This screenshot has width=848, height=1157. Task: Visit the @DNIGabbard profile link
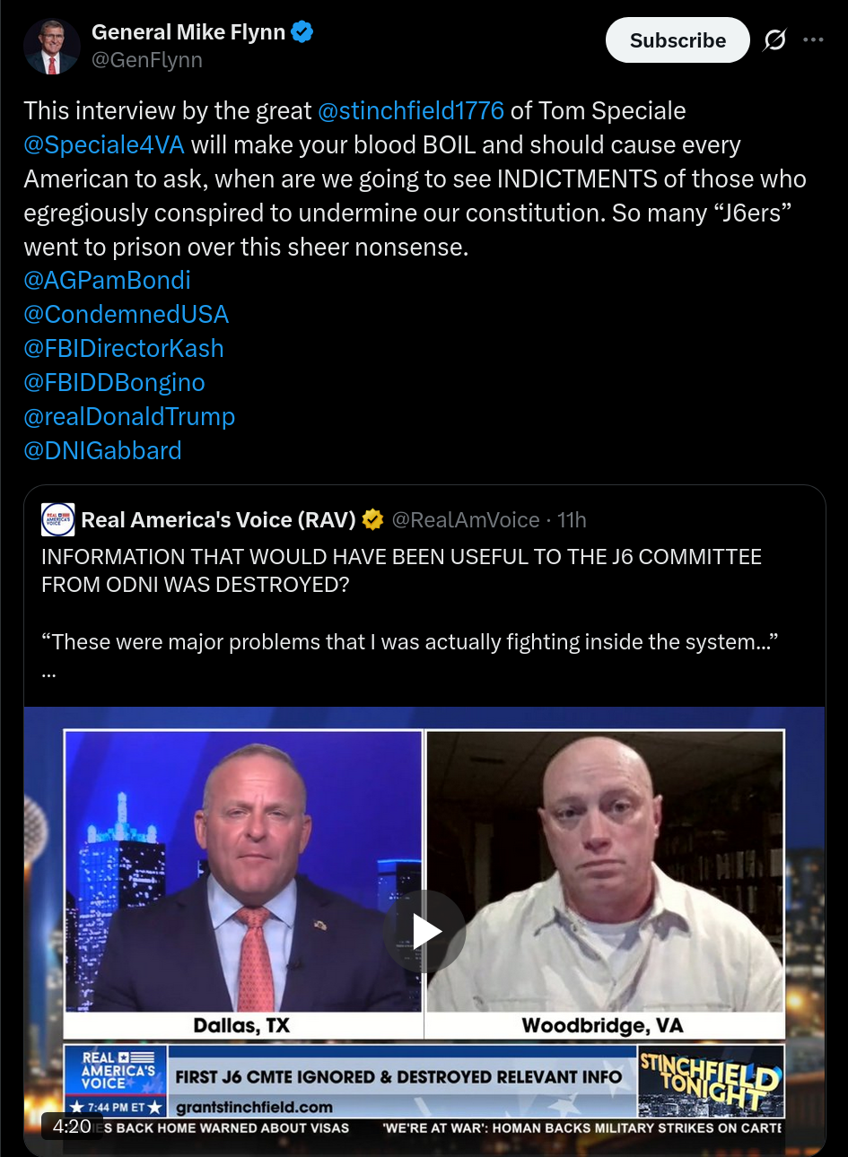102,450
